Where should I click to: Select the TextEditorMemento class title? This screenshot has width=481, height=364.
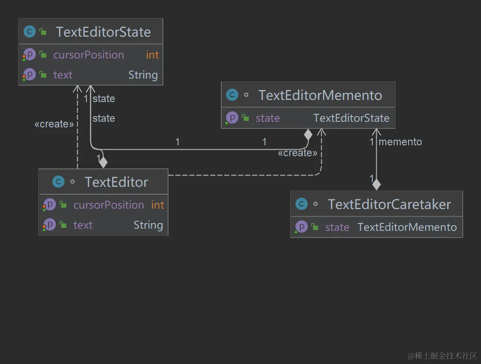click(320, 95)
